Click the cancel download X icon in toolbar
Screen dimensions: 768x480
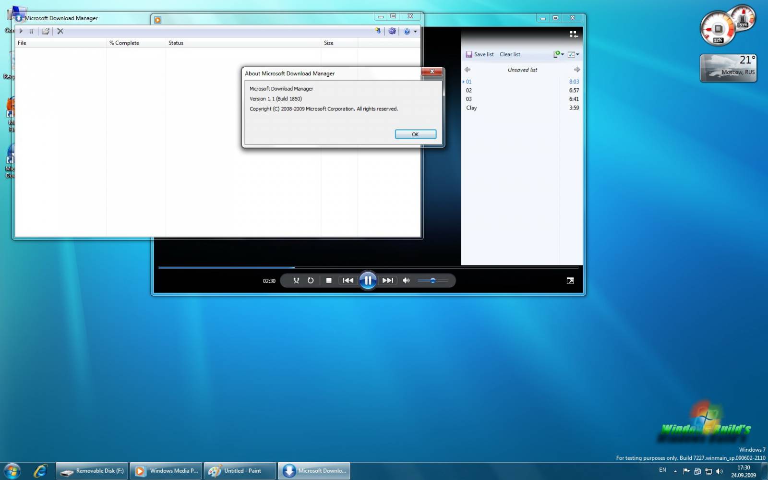(x=60, y=31)
